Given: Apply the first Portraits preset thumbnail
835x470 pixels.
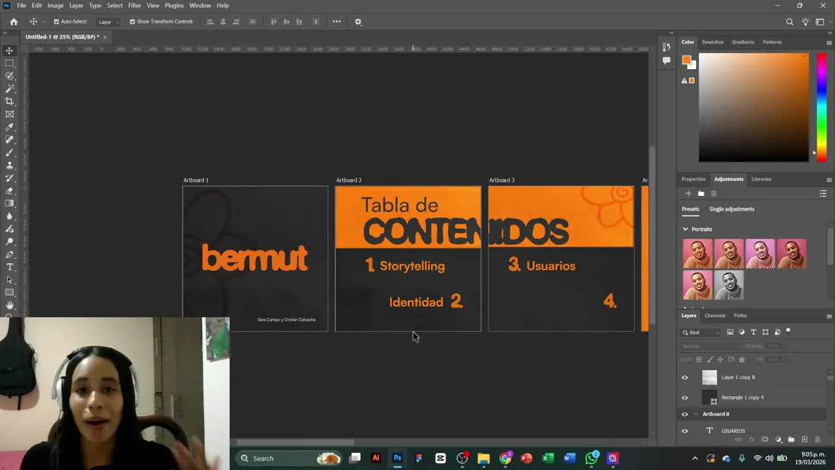Looking at the screenshot, I should [x=697, y=254].
